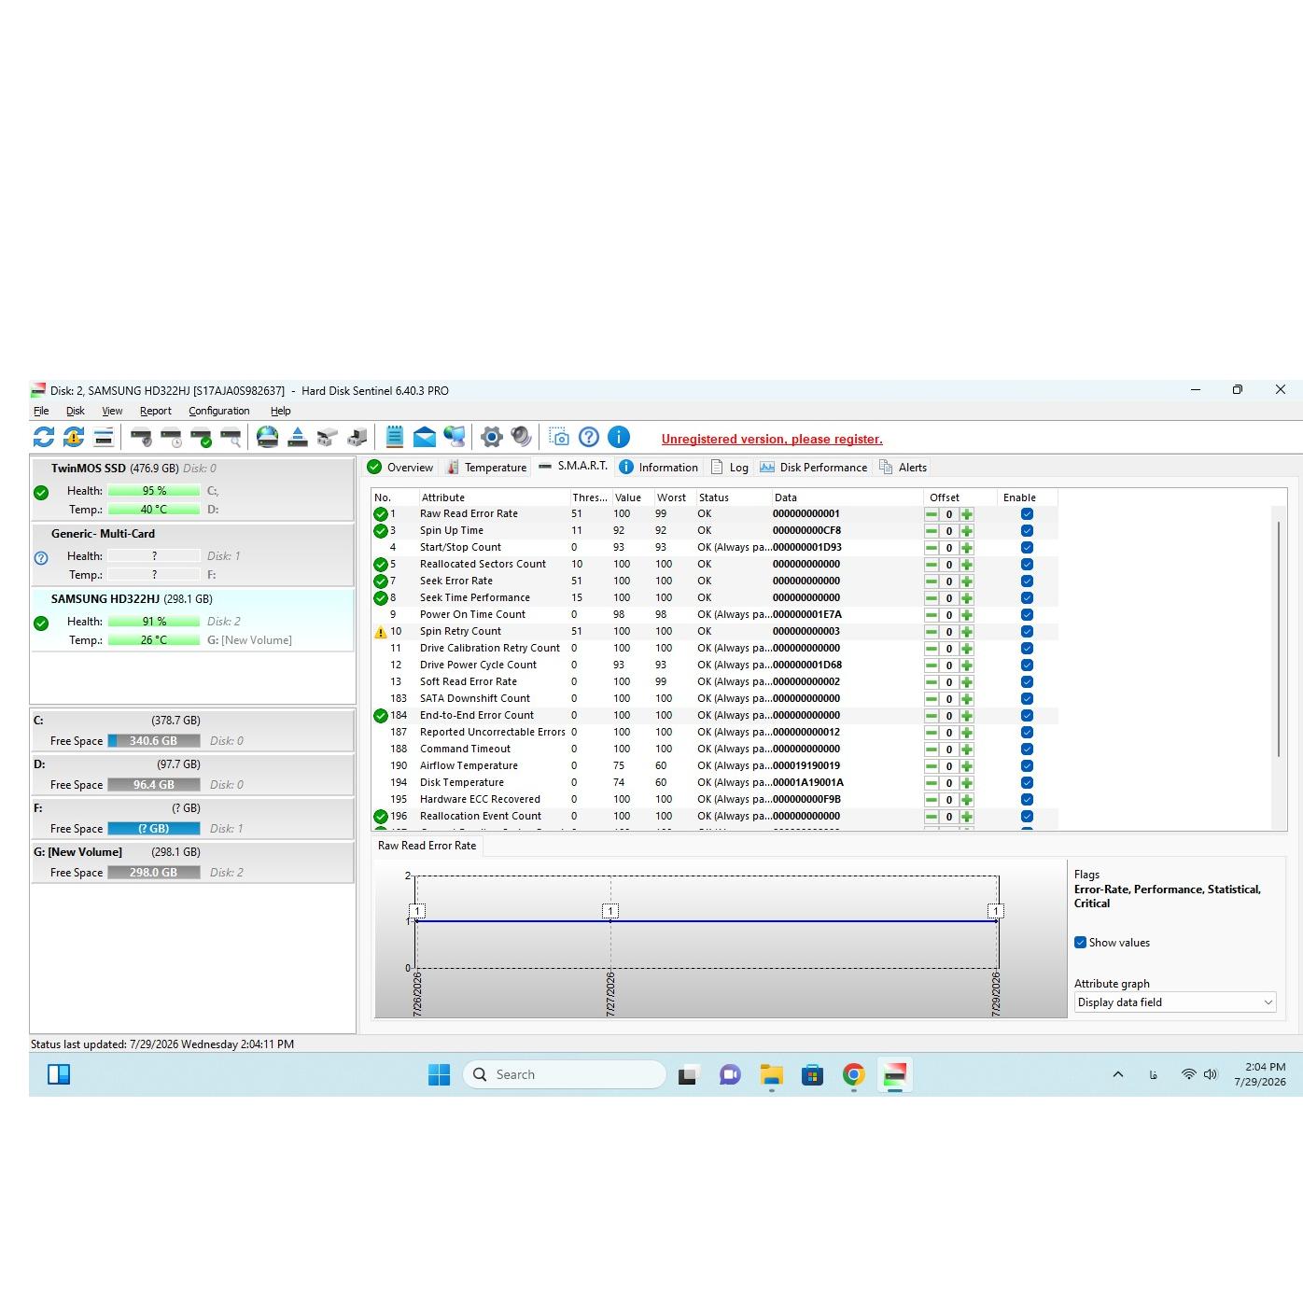Click the yellow warning icon on Spin Retry Count

[381, 632]
